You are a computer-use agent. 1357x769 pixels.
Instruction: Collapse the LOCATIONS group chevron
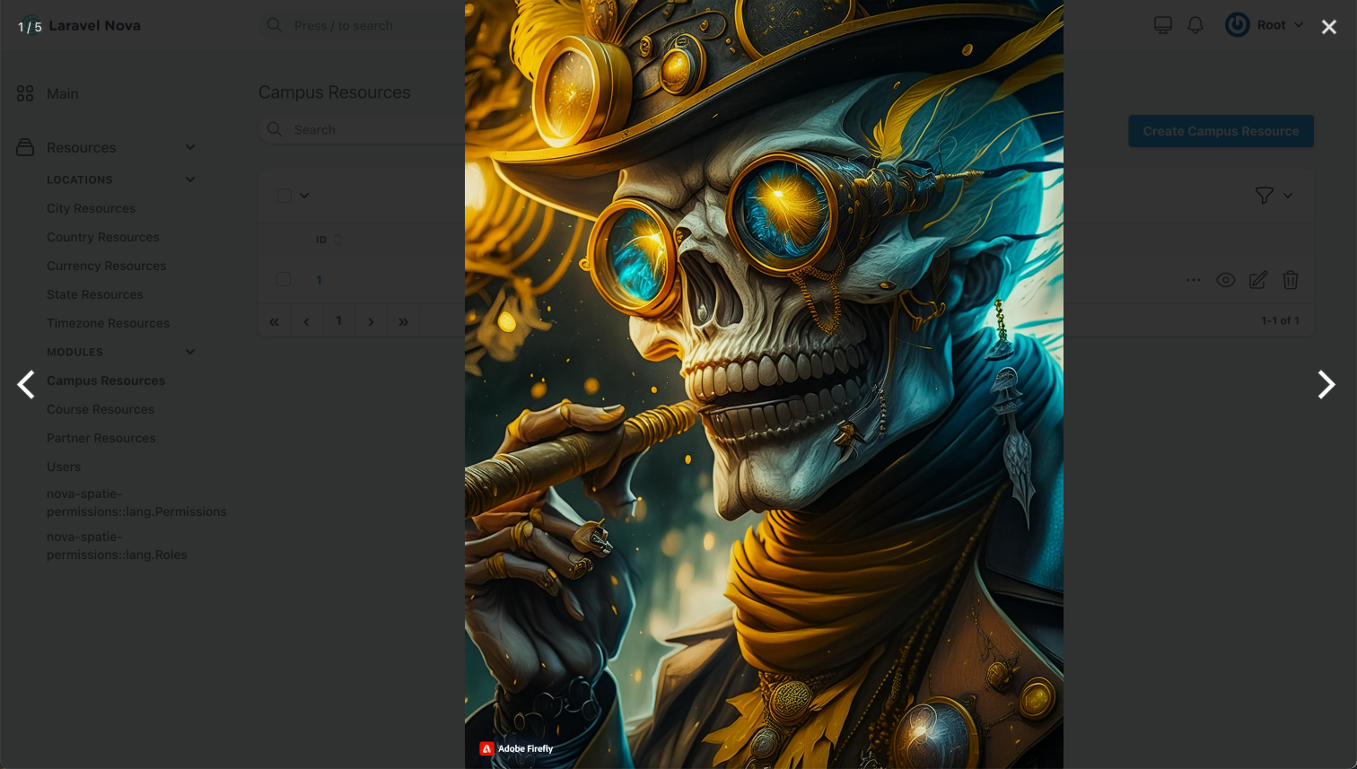190,179
